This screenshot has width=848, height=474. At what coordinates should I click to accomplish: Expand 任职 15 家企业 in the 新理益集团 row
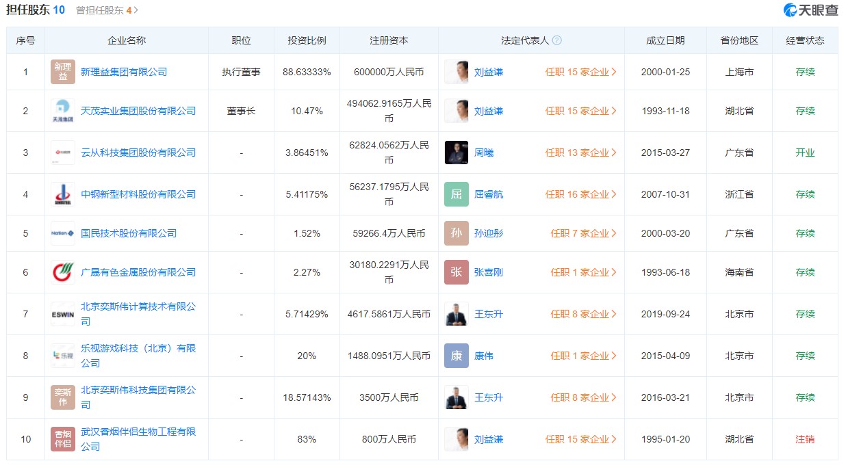580,72
